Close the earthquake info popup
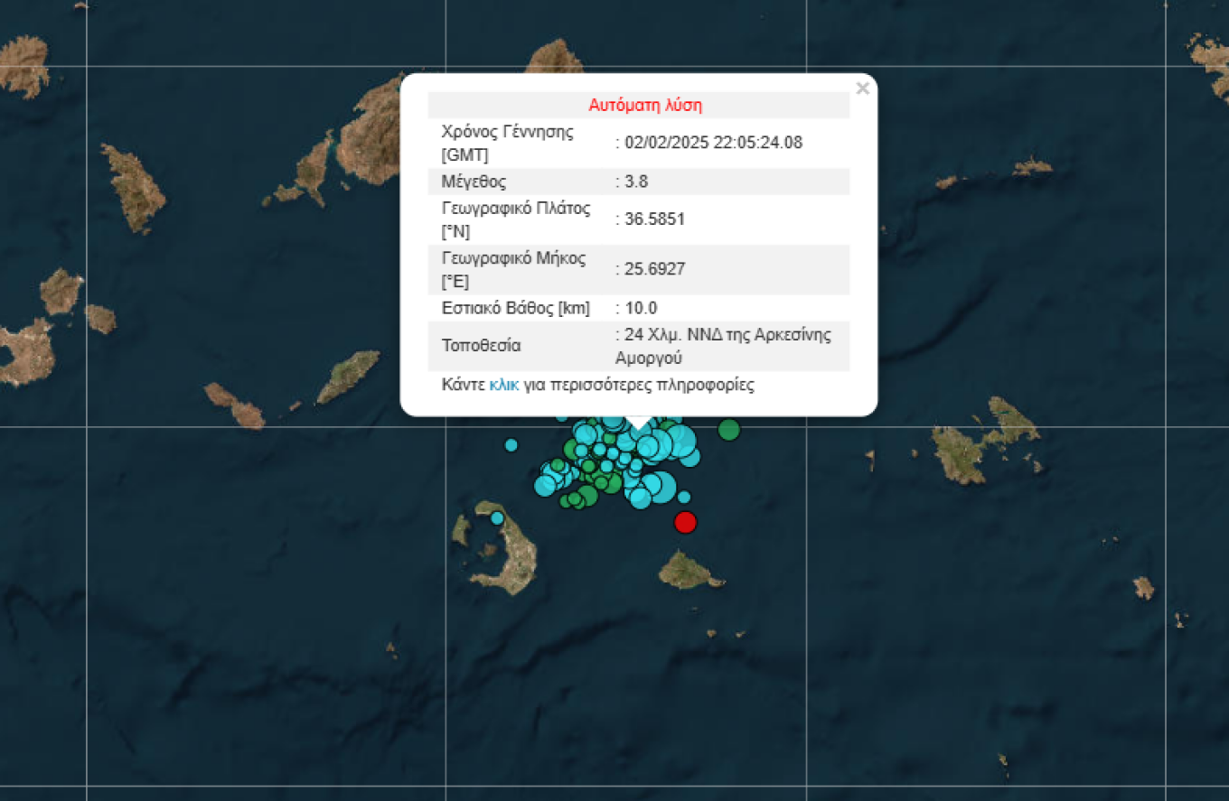The width and height of the screenshot is (1229, 801). pyautogui.click(x=862, y=88)
